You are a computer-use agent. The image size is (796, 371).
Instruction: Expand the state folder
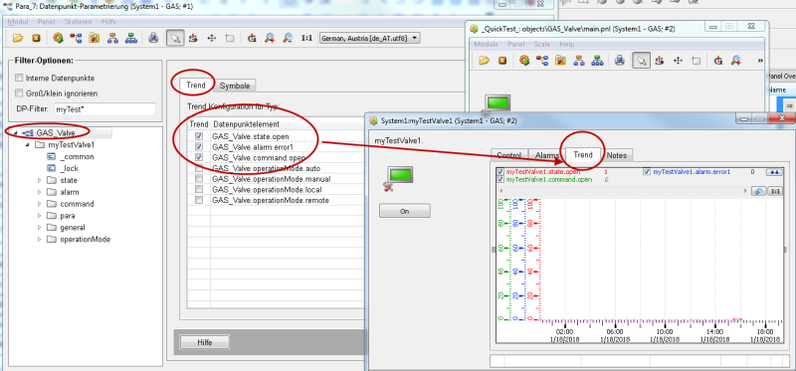[40, 180]
